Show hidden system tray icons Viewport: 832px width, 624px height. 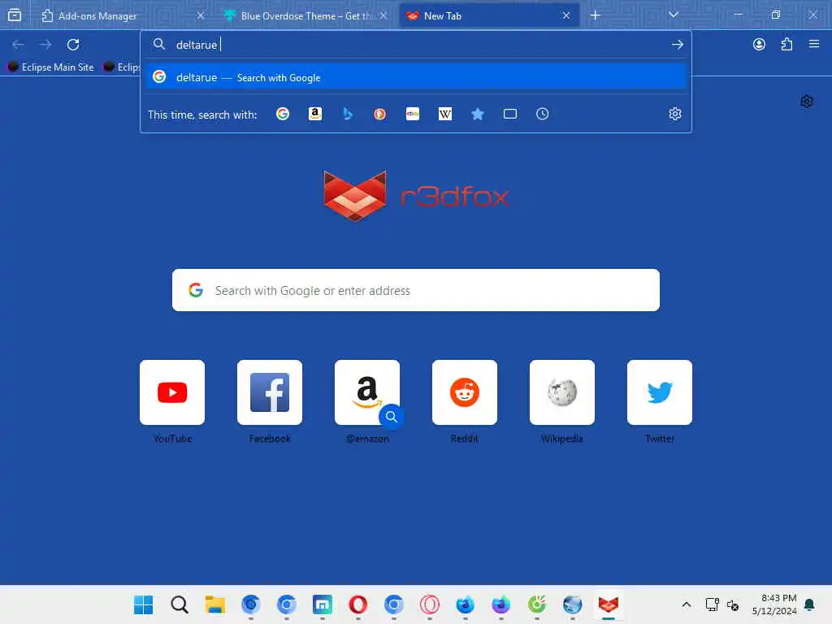point(686,604)
